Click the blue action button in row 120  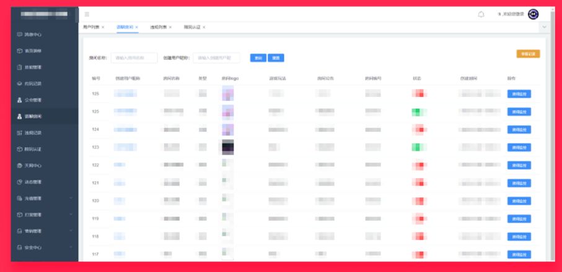point(519,201)
